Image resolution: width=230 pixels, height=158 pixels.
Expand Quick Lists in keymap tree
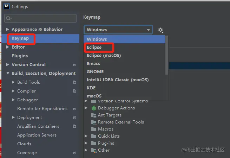(x=86, y=136)
